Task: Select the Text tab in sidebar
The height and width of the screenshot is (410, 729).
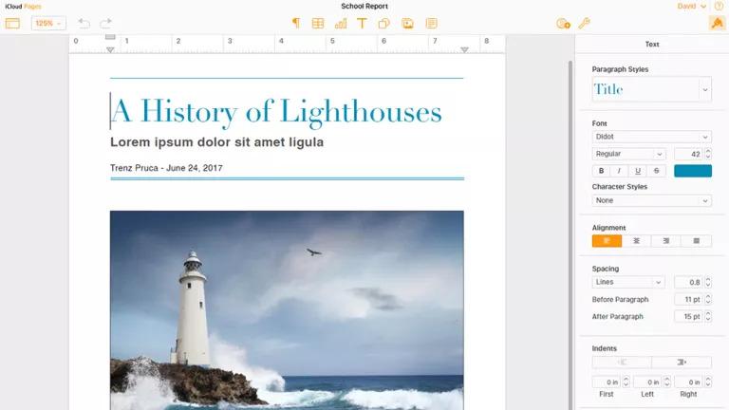Action: tap(652, 45)
